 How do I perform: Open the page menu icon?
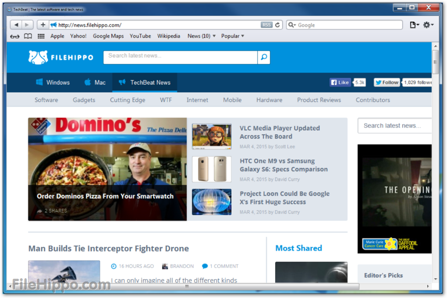(414, 25)
